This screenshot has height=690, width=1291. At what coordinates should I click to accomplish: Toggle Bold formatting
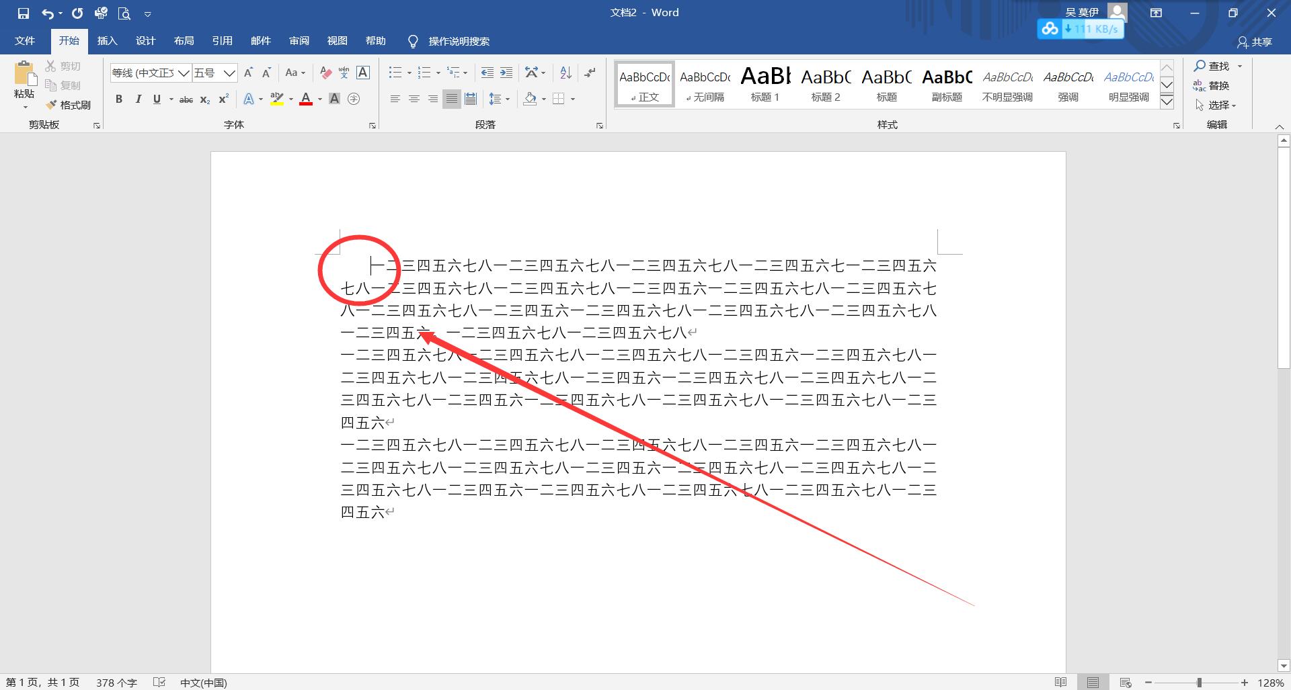tap(119, 99)
